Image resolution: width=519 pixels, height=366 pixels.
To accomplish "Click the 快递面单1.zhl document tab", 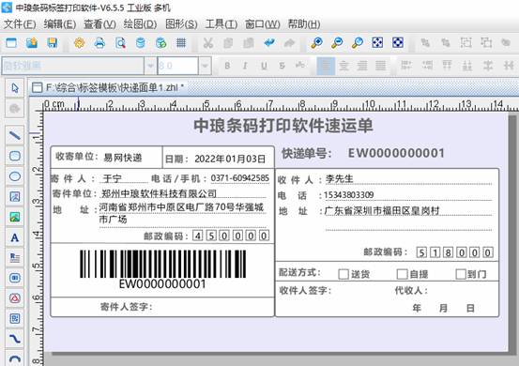I will pyautogui.click(x=107, y=87).
